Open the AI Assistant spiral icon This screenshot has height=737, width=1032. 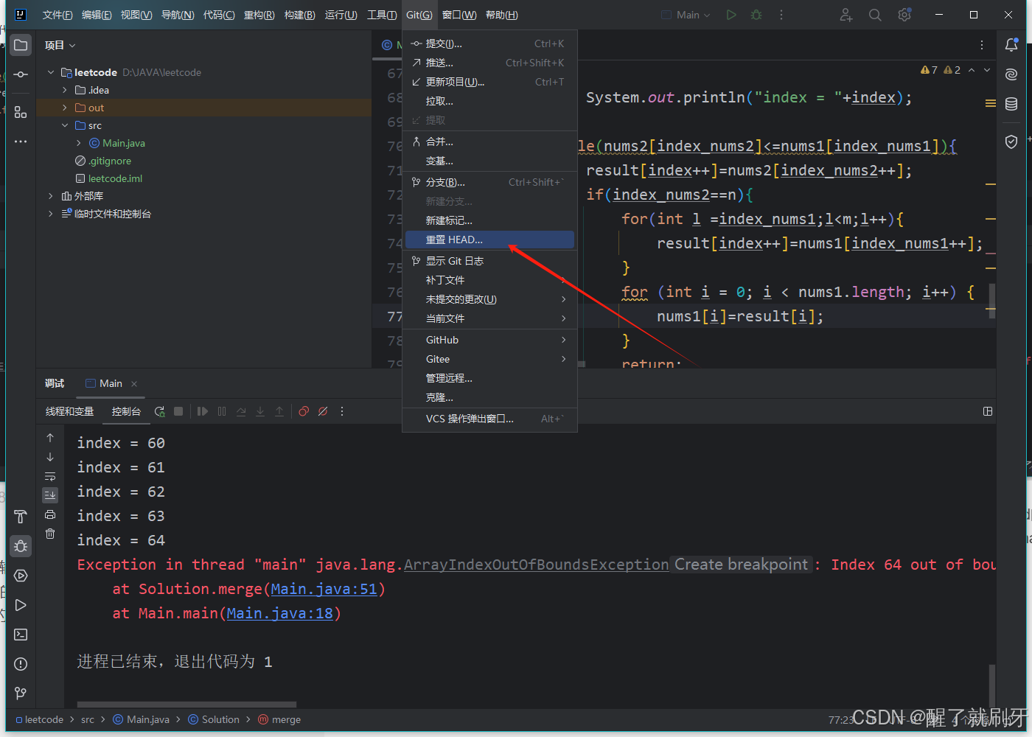1011,74
